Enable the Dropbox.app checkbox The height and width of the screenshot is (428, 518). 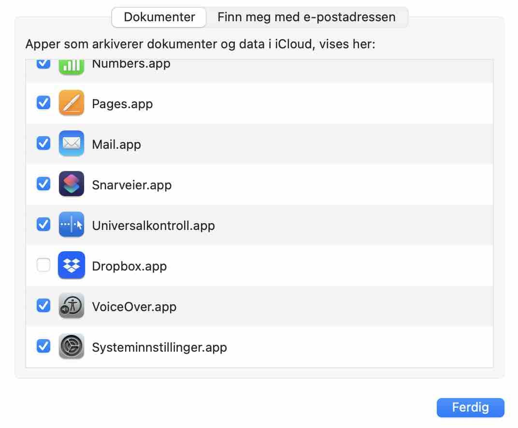[x=43, y=265]
